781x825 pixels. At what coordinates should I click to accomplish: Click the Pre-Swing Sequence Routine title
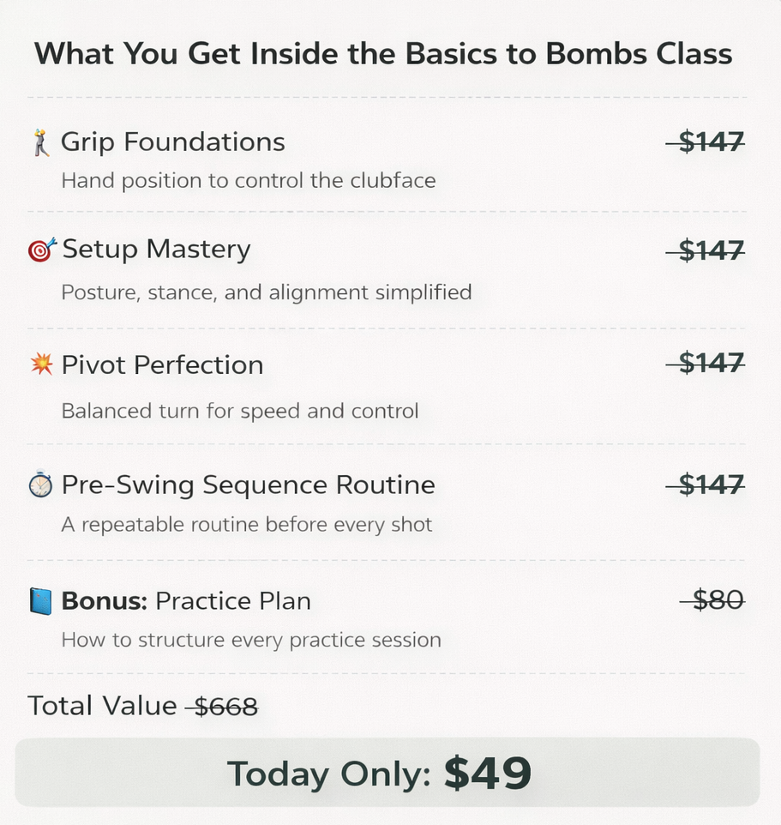tap(249, 485)
